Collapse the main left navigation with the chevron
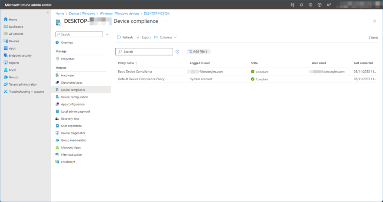 48,12
